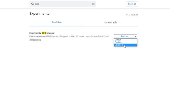The width and height of the screenshot is (170, 96).
Task: Collapse the QUIC protocol dropdown box
Action: coord(126,36)
